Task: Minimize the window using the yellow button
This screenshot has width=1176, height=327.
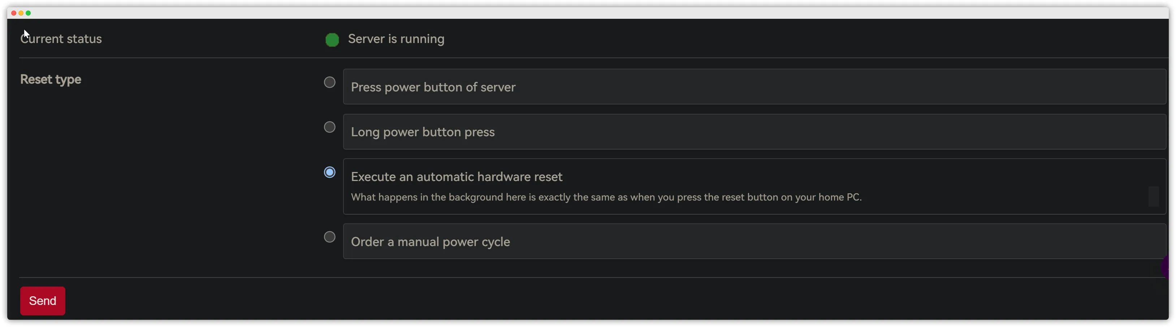Action: (x=21, y=13)
